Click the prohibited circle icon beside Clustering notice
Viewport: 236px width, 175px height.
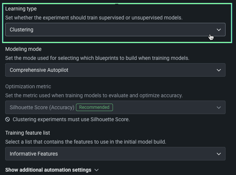[7, 119]
